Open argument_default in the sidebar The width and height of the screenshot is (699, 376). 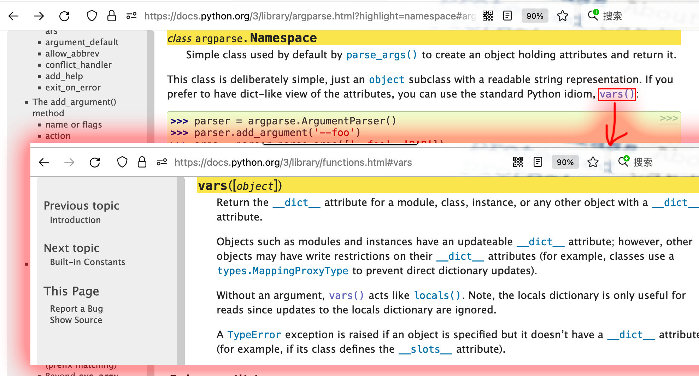tap(82, 42)
